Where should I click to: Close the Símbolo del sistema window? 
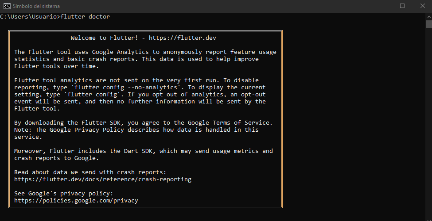coord(422,6)
